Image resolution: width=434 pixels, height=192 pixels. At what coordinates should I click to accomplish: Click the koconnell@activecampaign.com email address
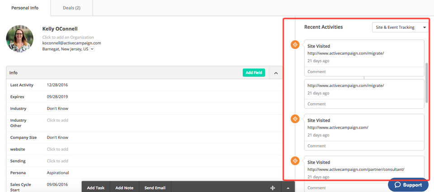point(72,43)
